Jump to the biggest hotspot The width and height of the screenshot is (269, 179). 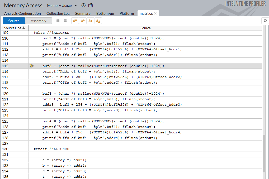pyautogui.click(x=75, y=21)
